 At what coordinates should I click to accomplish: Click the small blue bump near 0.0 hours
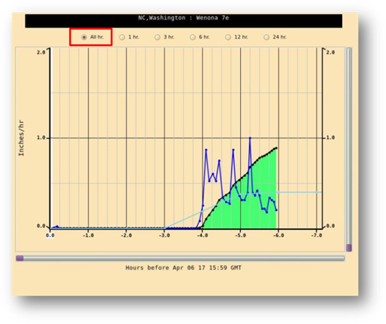57,226
